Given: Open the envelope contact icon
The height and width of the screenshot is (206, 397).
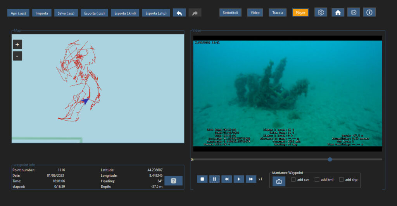Looking at the screenshot, I should [354, 12].
